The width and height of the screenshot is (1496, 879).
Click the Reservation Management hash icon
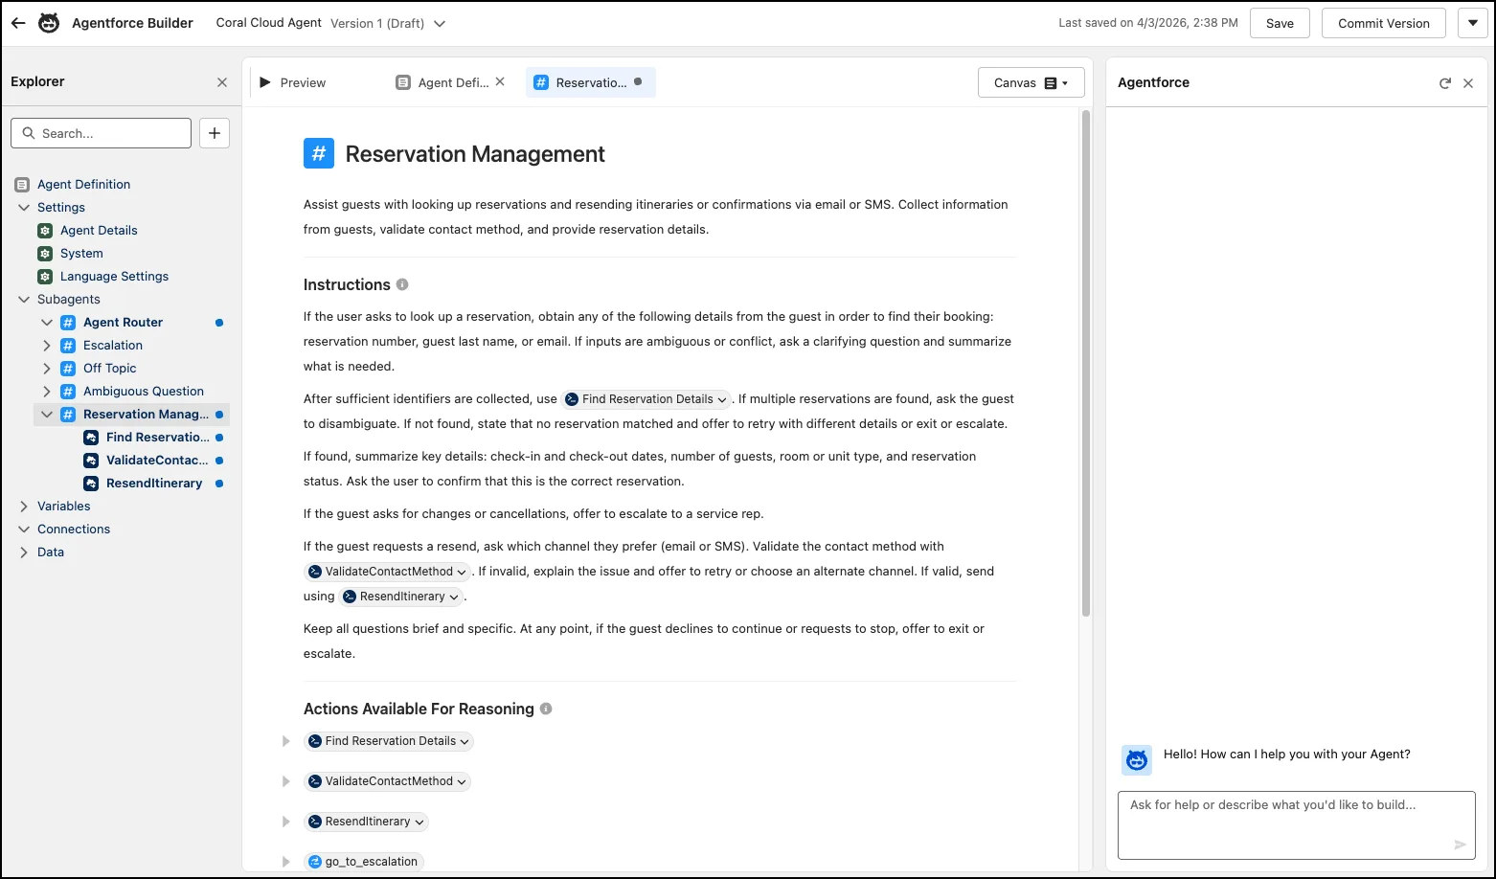coord(319,153)
